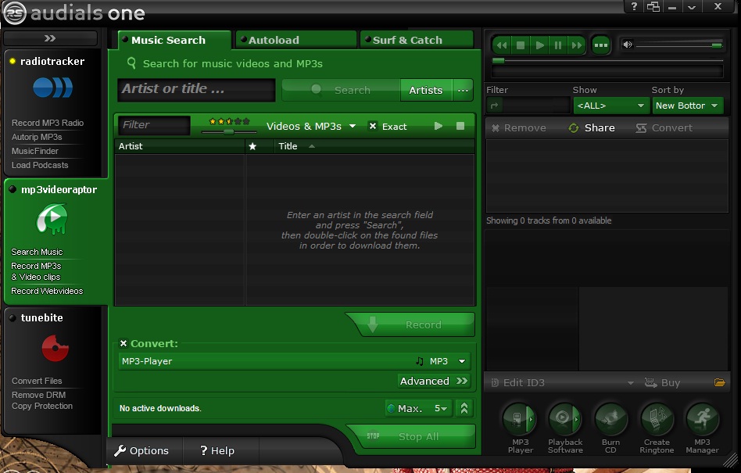Click the playback progress bar

point(608,60)
